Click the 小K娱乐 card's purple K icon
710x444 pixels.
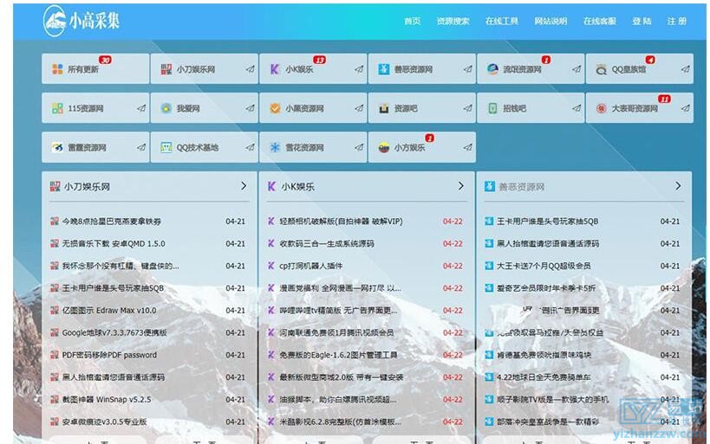coord(275,69)
